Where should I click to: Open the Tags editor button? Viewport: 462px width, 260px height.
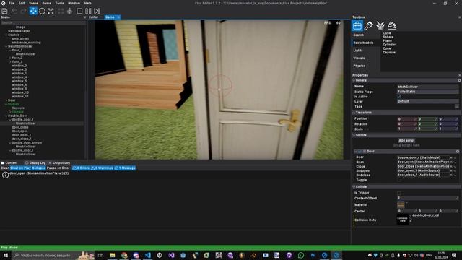(457, 106)
